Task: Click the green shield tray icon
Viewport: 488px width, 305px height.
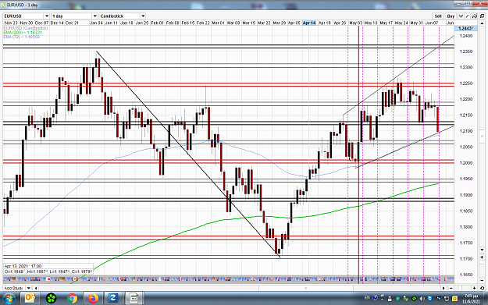Action: click(x=397, y=299)
